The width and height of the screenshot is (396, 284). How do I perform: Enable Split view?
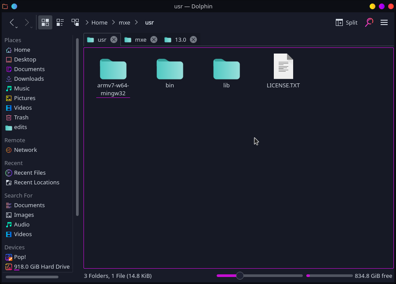346,22
